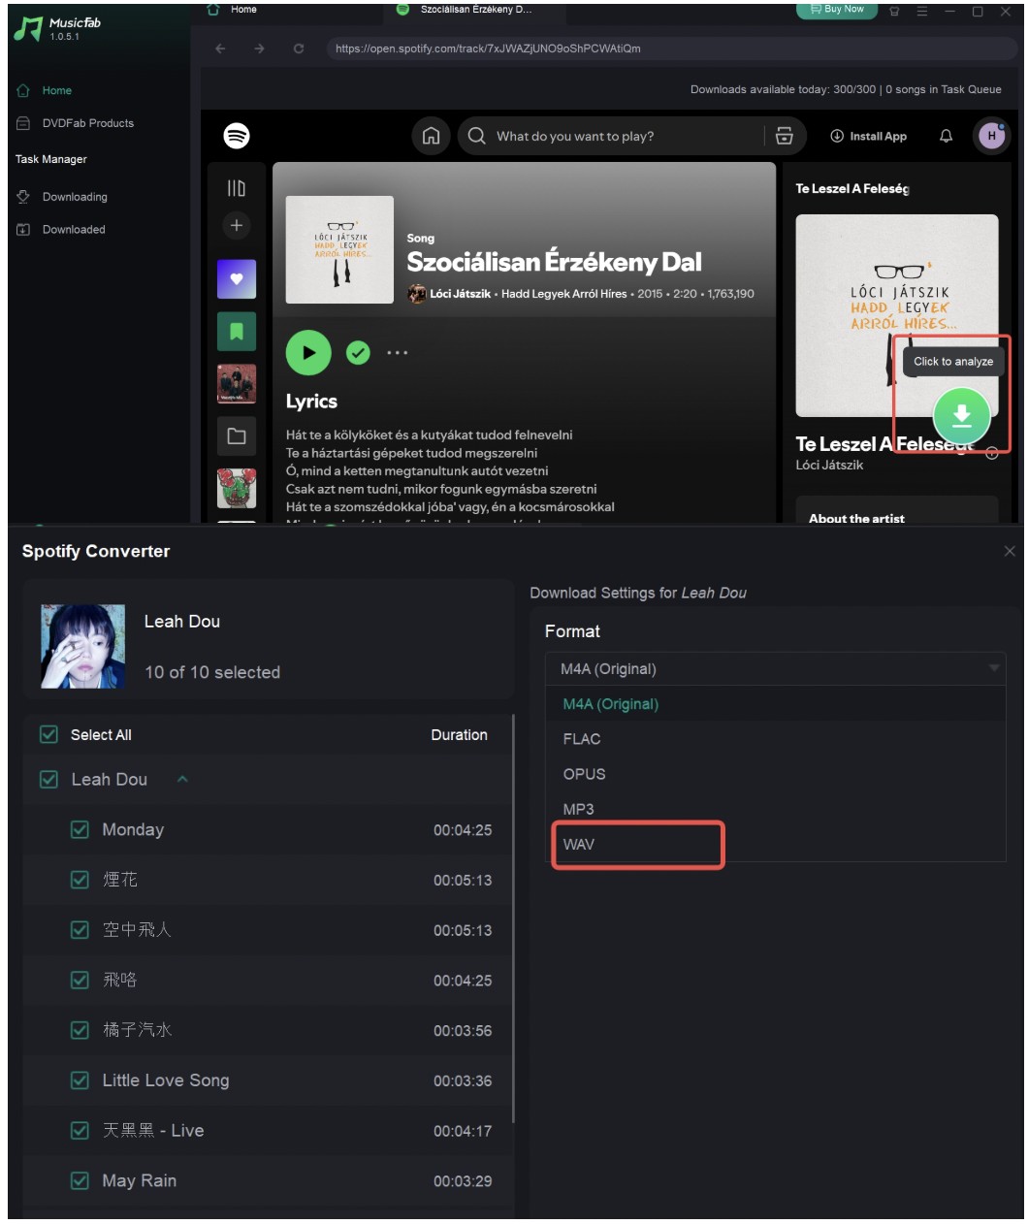1028x1224 pixels.
Task: Close the Spotify Converter dialog
Action: pyautogui.click(x=1010, y=551)
